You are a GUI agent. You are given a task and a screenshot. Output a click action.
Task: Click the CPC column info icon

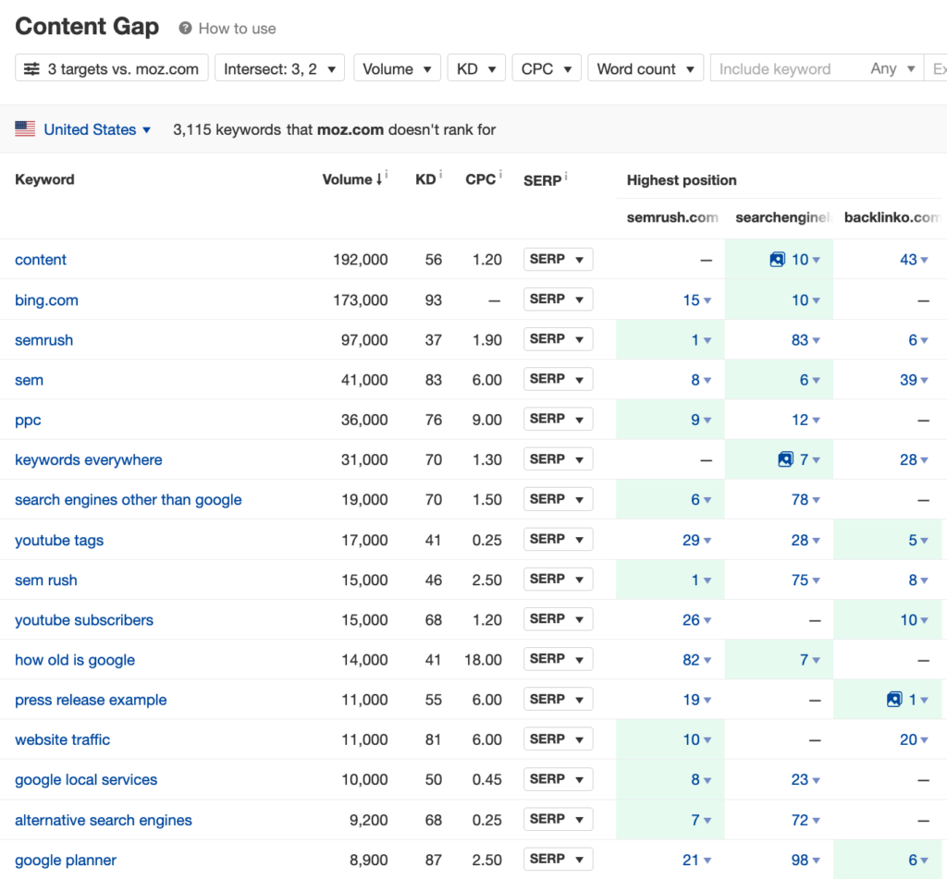[x=500, y=175]
